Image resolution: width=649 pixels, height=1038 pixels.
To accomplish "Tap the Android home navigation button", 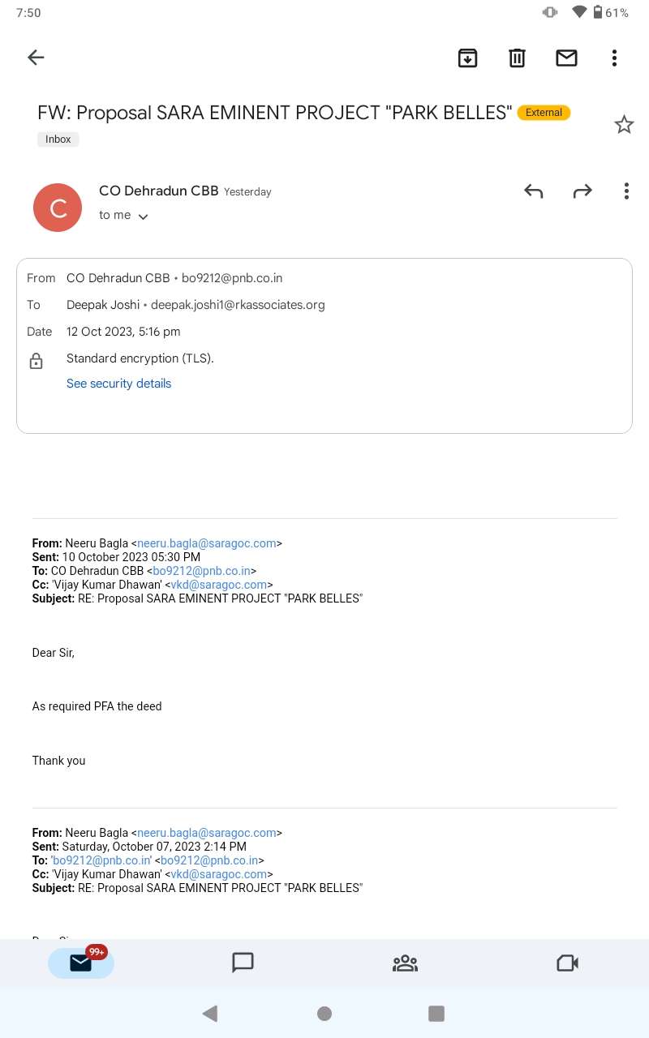I will (324, 1013).
